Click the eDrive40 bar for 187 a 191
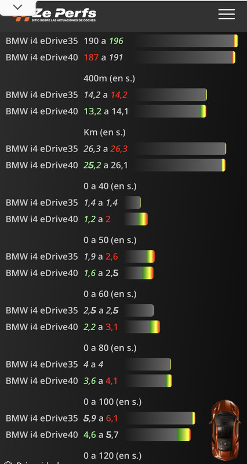Screen dimensions: 247x464 (186, 57)
